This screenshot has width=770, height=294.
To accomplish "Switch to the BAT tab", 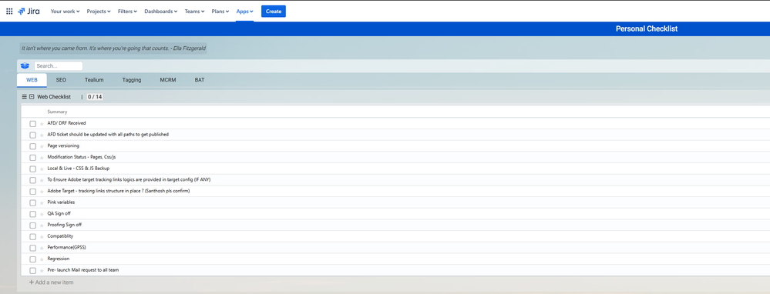I will click(x=200, y=80).
